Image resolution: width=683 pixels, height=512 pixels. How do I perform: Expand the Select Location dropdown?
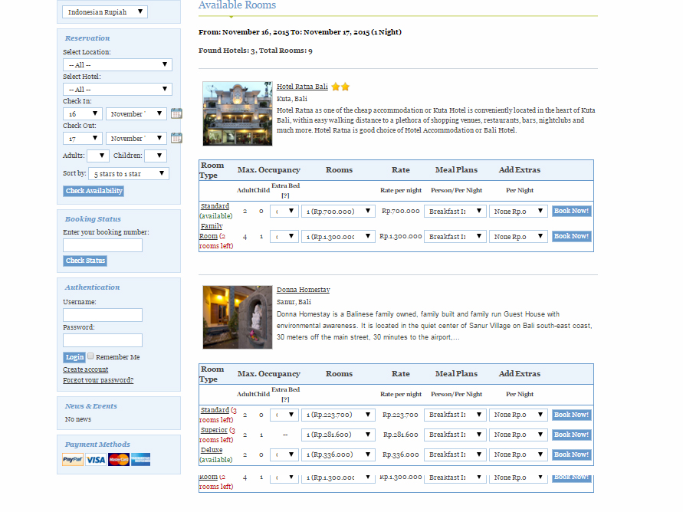pos(117,65)
